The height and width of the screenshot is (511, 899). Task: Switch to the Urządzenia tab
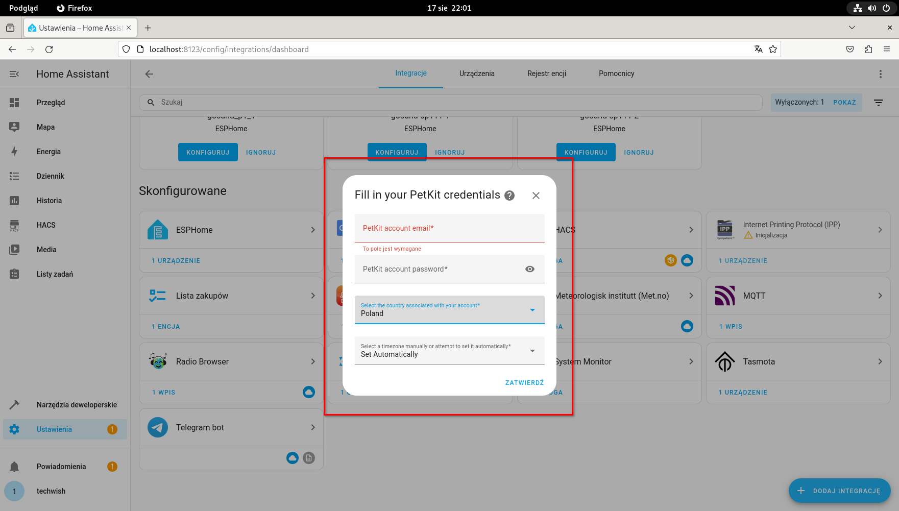point(477,74)
